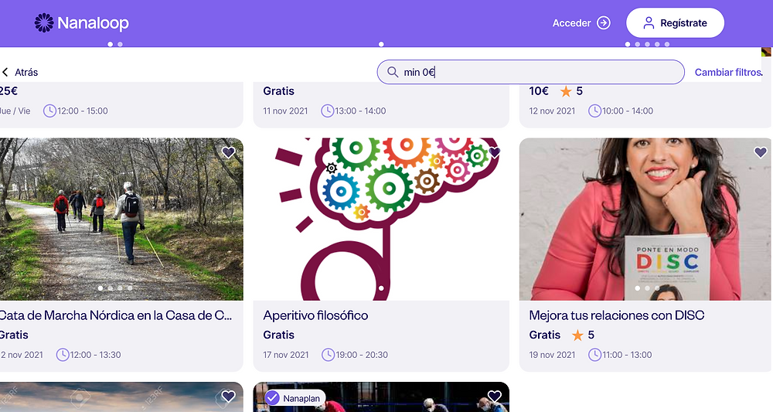Open the woman with DISC book photo

[645, 219]
